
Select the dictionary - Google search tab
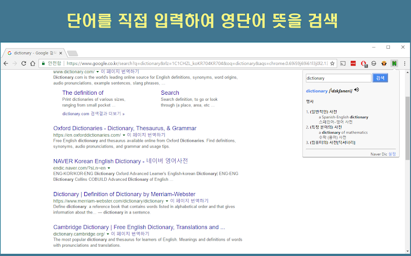click(33, 53)
